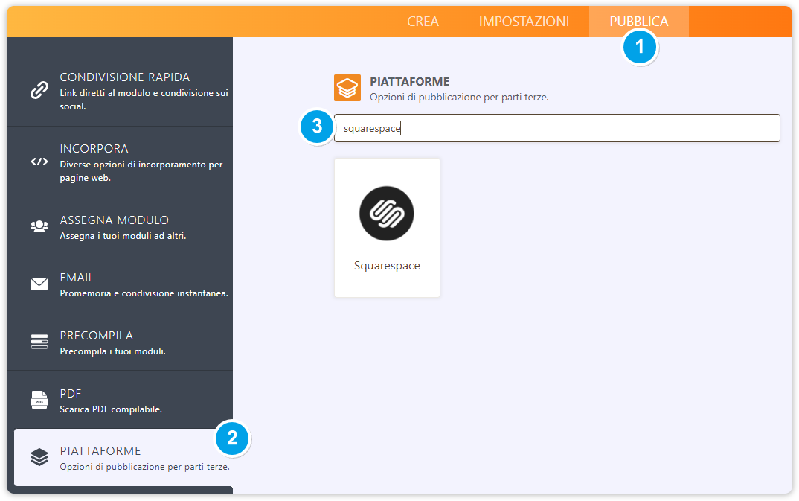The image size is (799, 501).
Task: Click the Squarespace logo icon
Action: click(387, 214)
